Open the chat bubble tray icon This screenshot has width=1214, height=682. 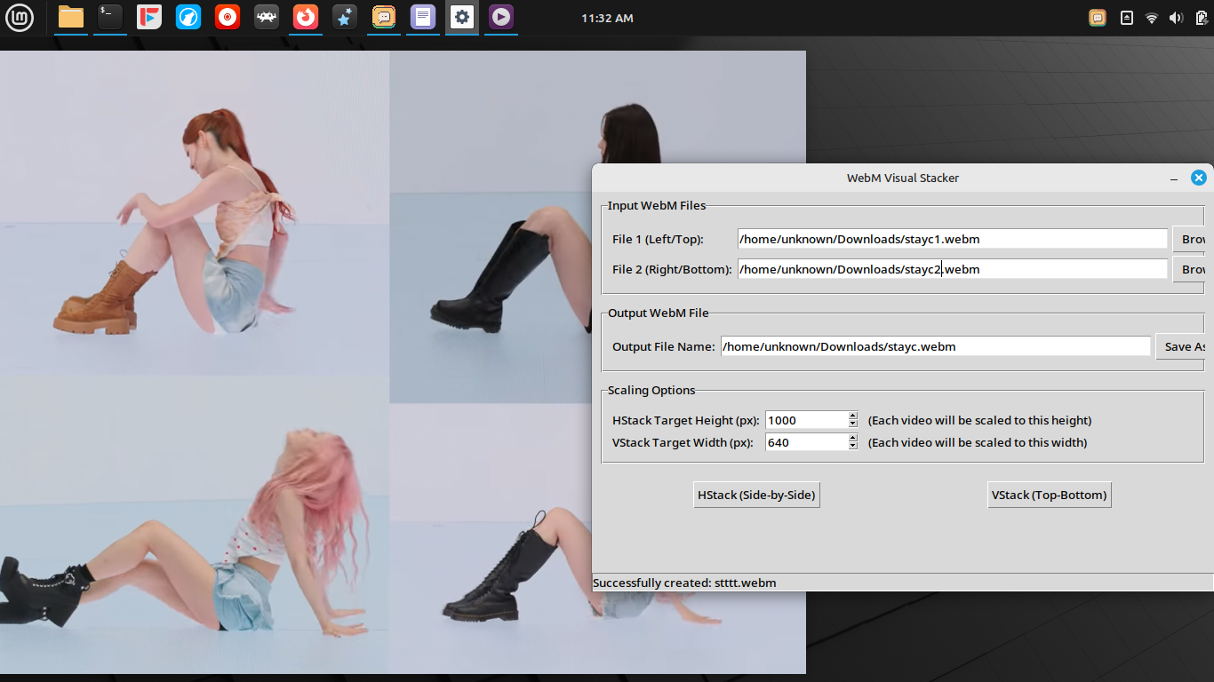pyautogui.click(x=1098, y=18)
